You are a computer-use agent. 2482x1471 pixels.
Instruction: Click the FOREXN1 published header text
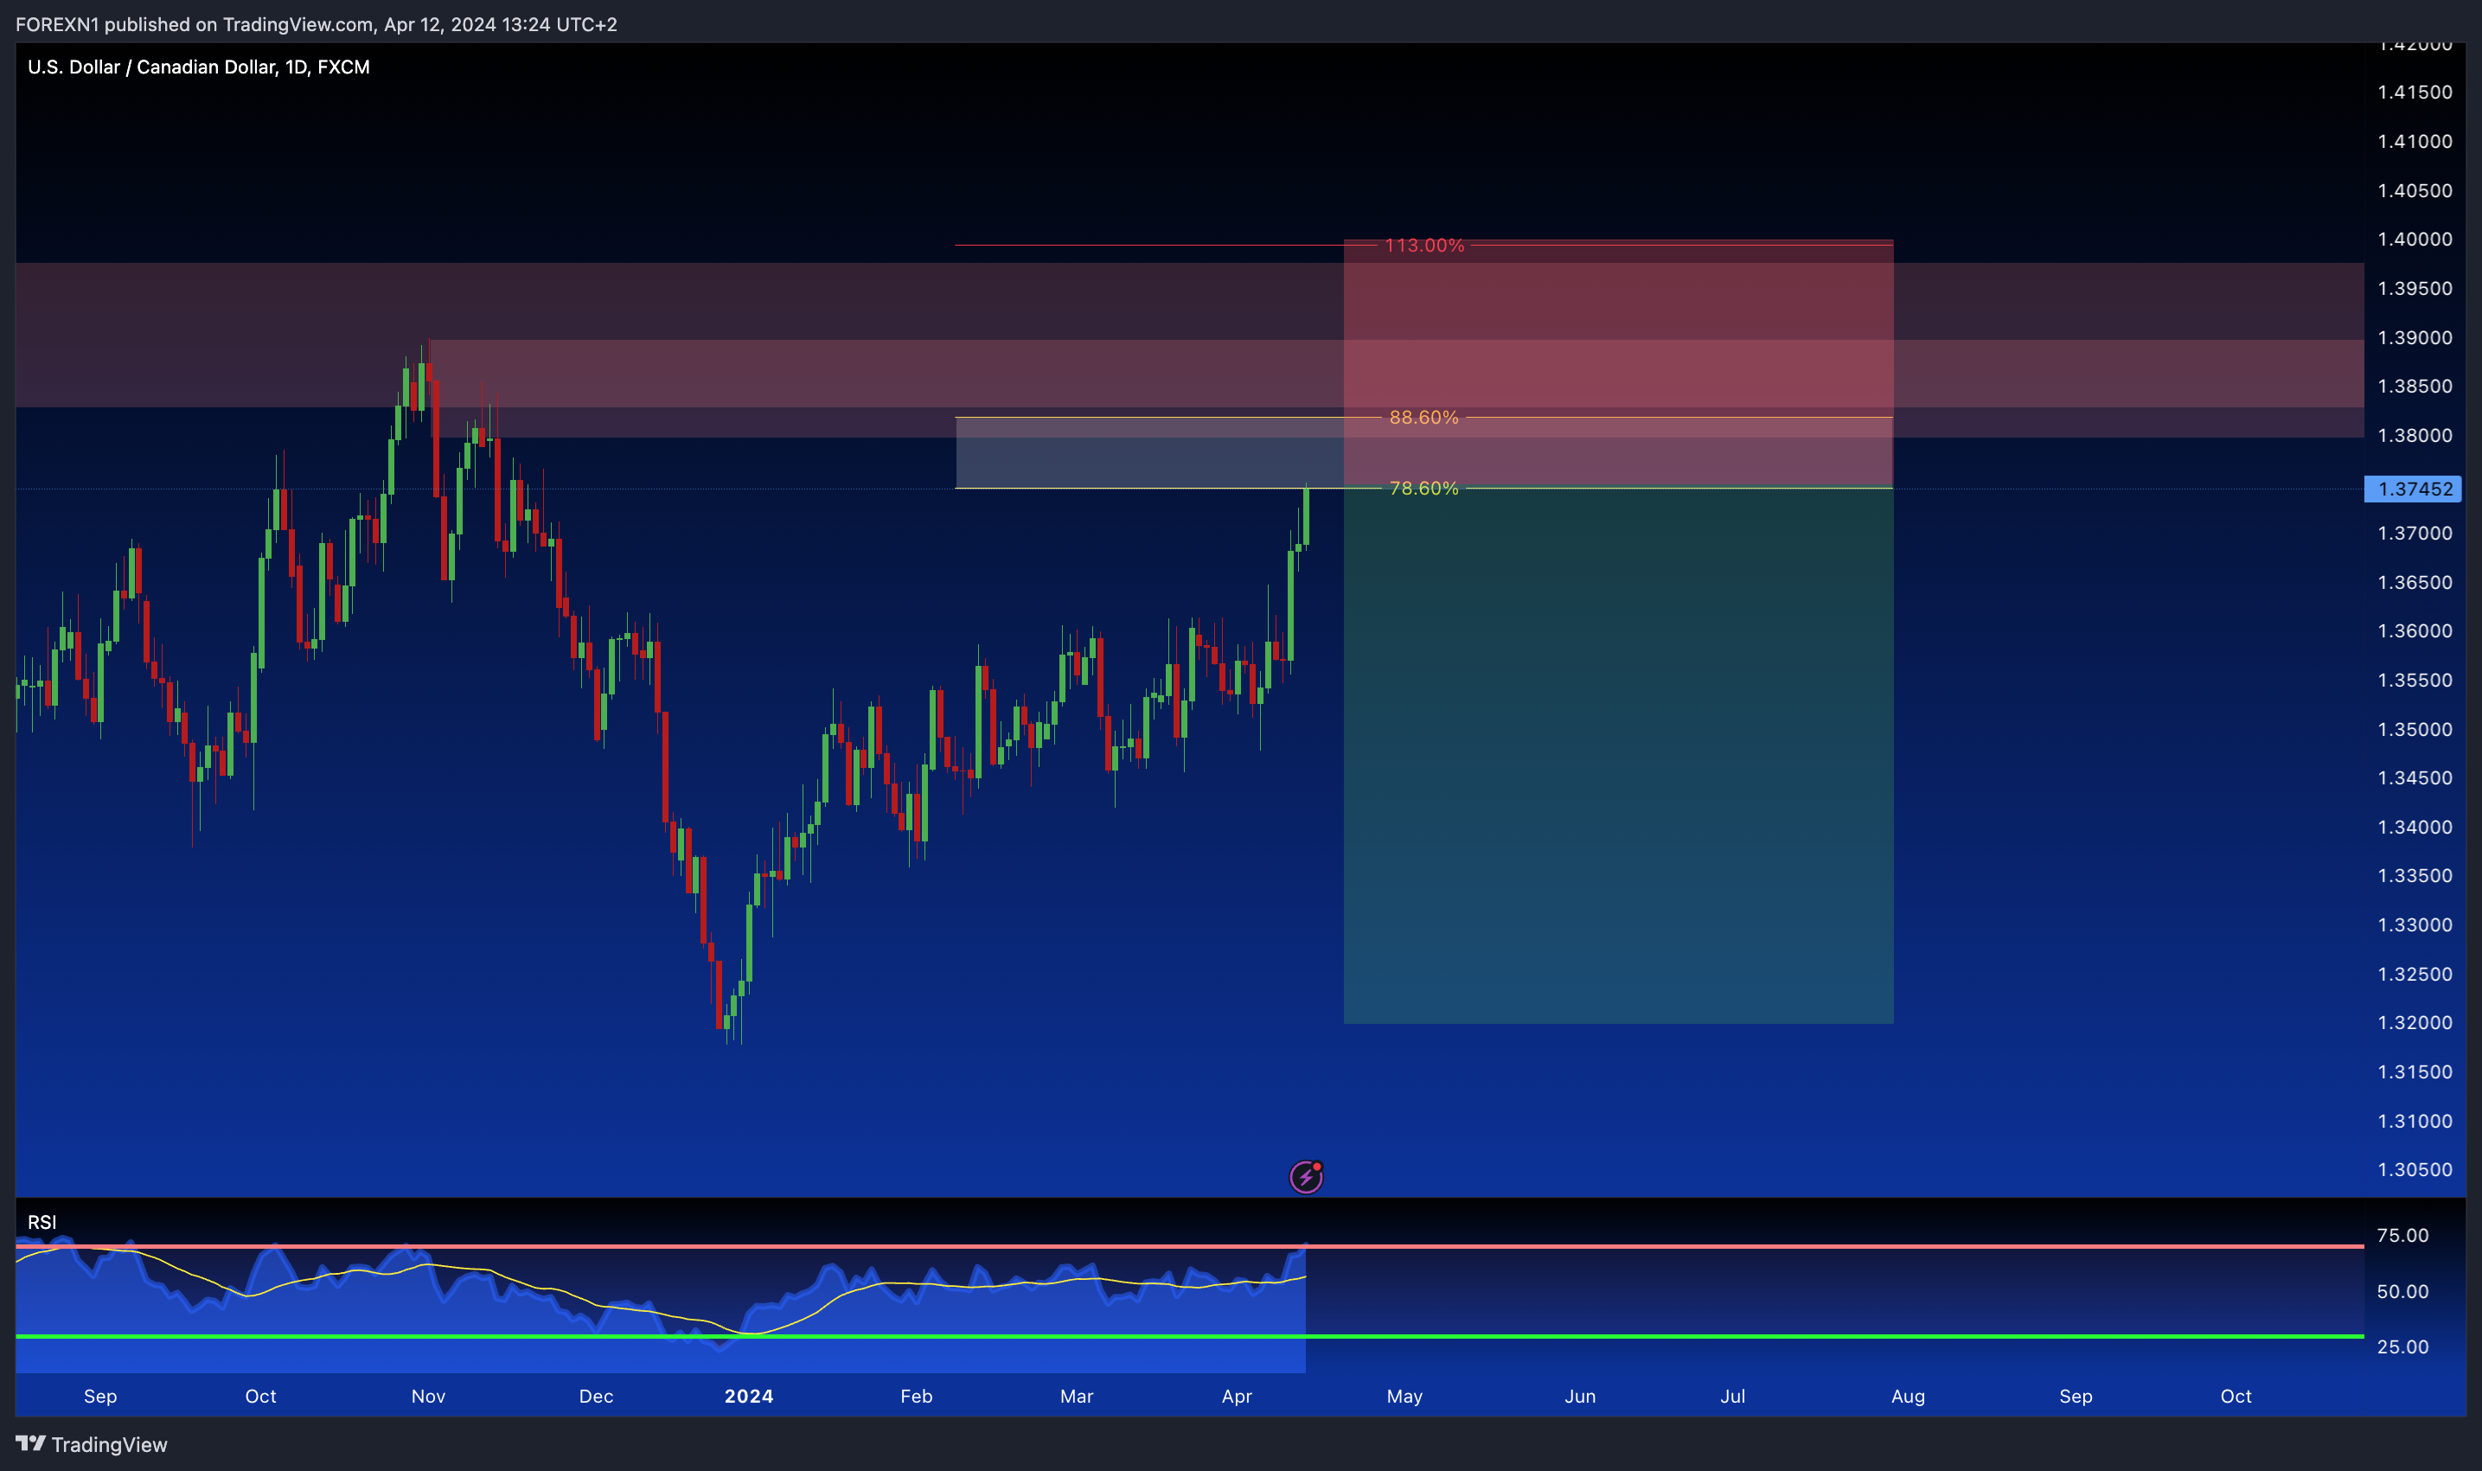[x=317, y=24]
